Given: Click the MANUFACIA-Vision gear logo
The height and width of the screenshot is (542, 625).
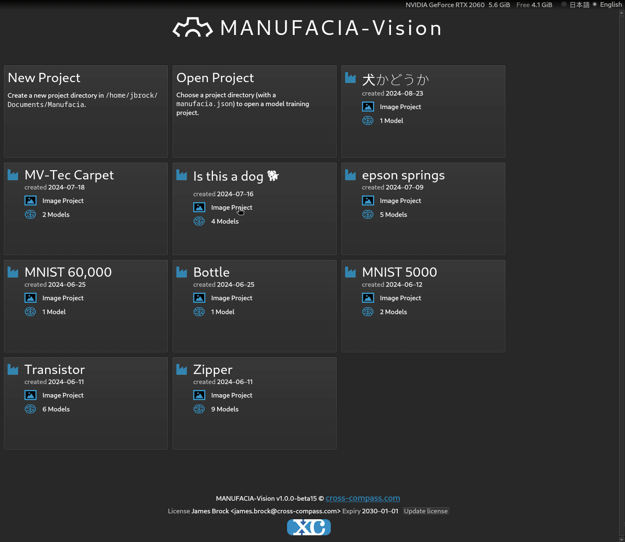Looking at the screenshot, I should pyautogui.click(x=193, y=27).
